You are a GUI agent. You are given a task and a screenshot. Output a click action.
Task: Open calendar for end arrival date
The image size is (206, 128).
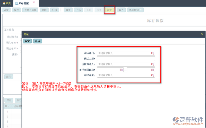point(152,70)
